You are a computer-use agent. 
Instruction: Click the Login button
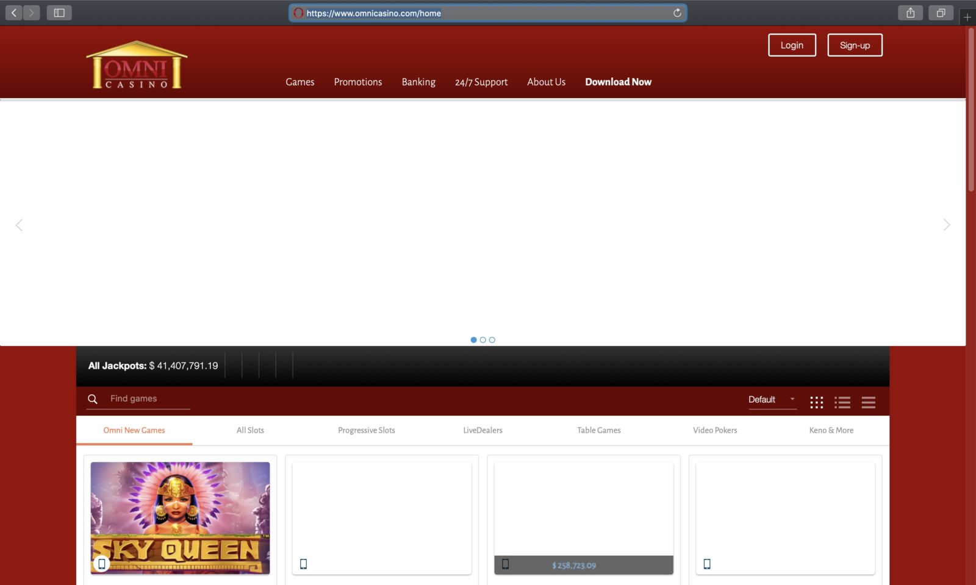pos(792,44)
